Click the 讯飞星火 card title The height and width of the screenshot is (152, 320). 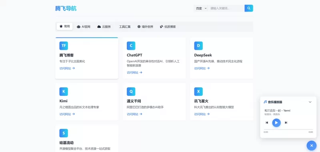[201, 101]
